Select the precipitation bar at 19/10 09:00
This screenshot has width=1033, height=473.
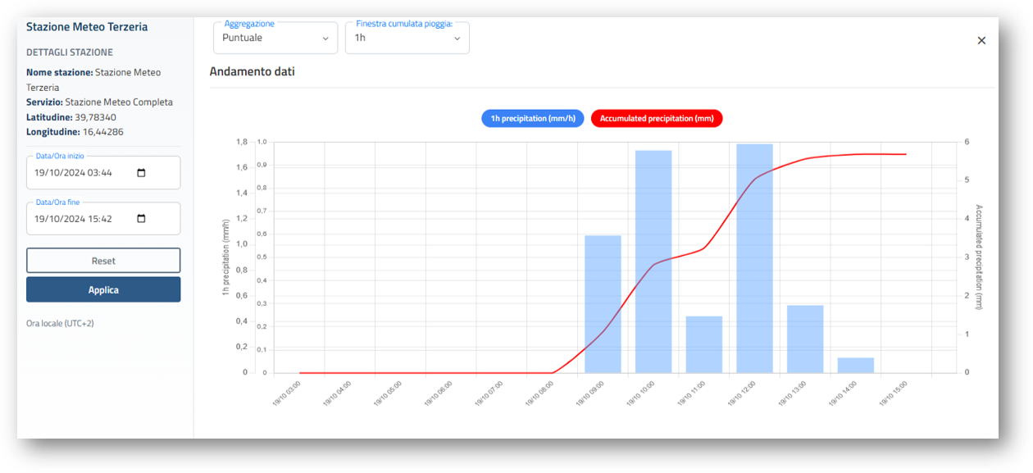[x=603, y=304]
